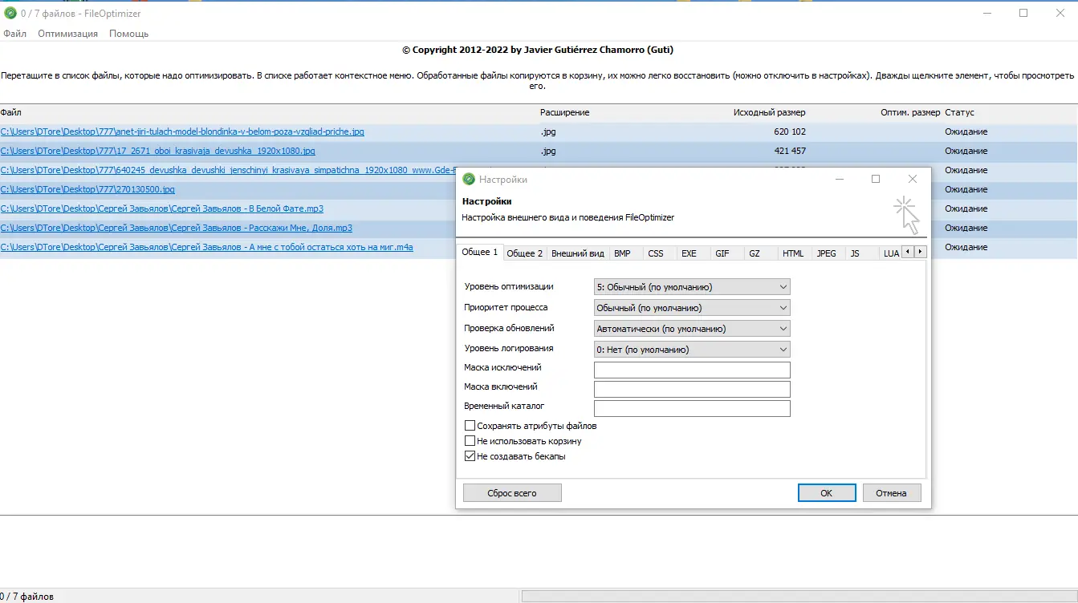Click the .jpg extension of the anet-jiri-tulach row

[548, 132]
